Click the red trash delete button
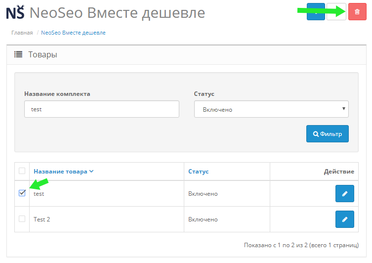Viewport: 372px width, 263px height. (x=357, y=12)
